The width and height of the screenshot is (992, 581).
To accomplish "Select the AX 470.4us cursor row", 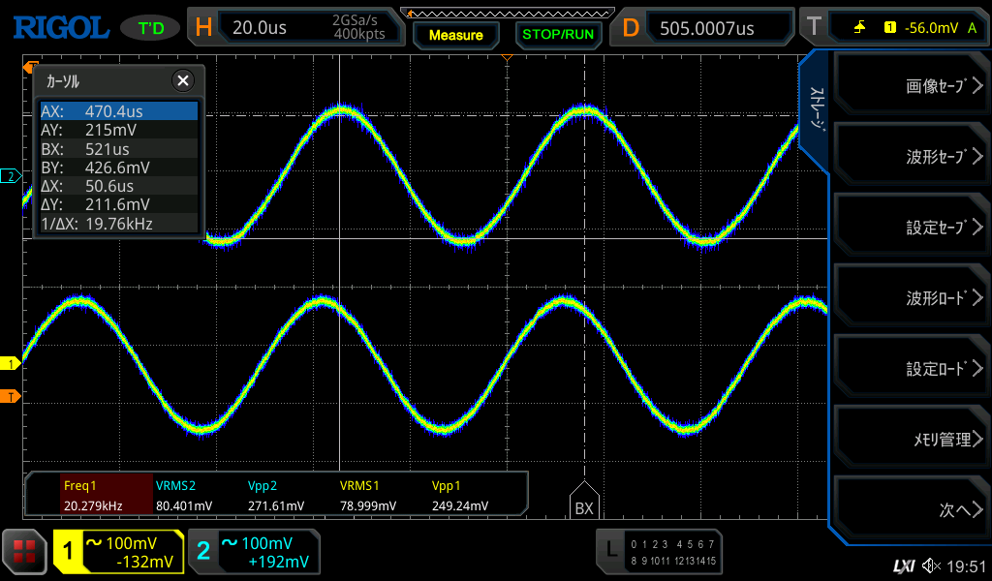I will tap(118, 111).
